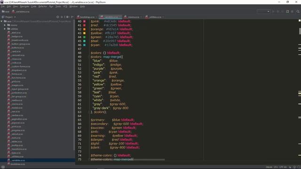Open the Project panel settings gear
This screenshot has width=301, height=169.
pos(68,17)
